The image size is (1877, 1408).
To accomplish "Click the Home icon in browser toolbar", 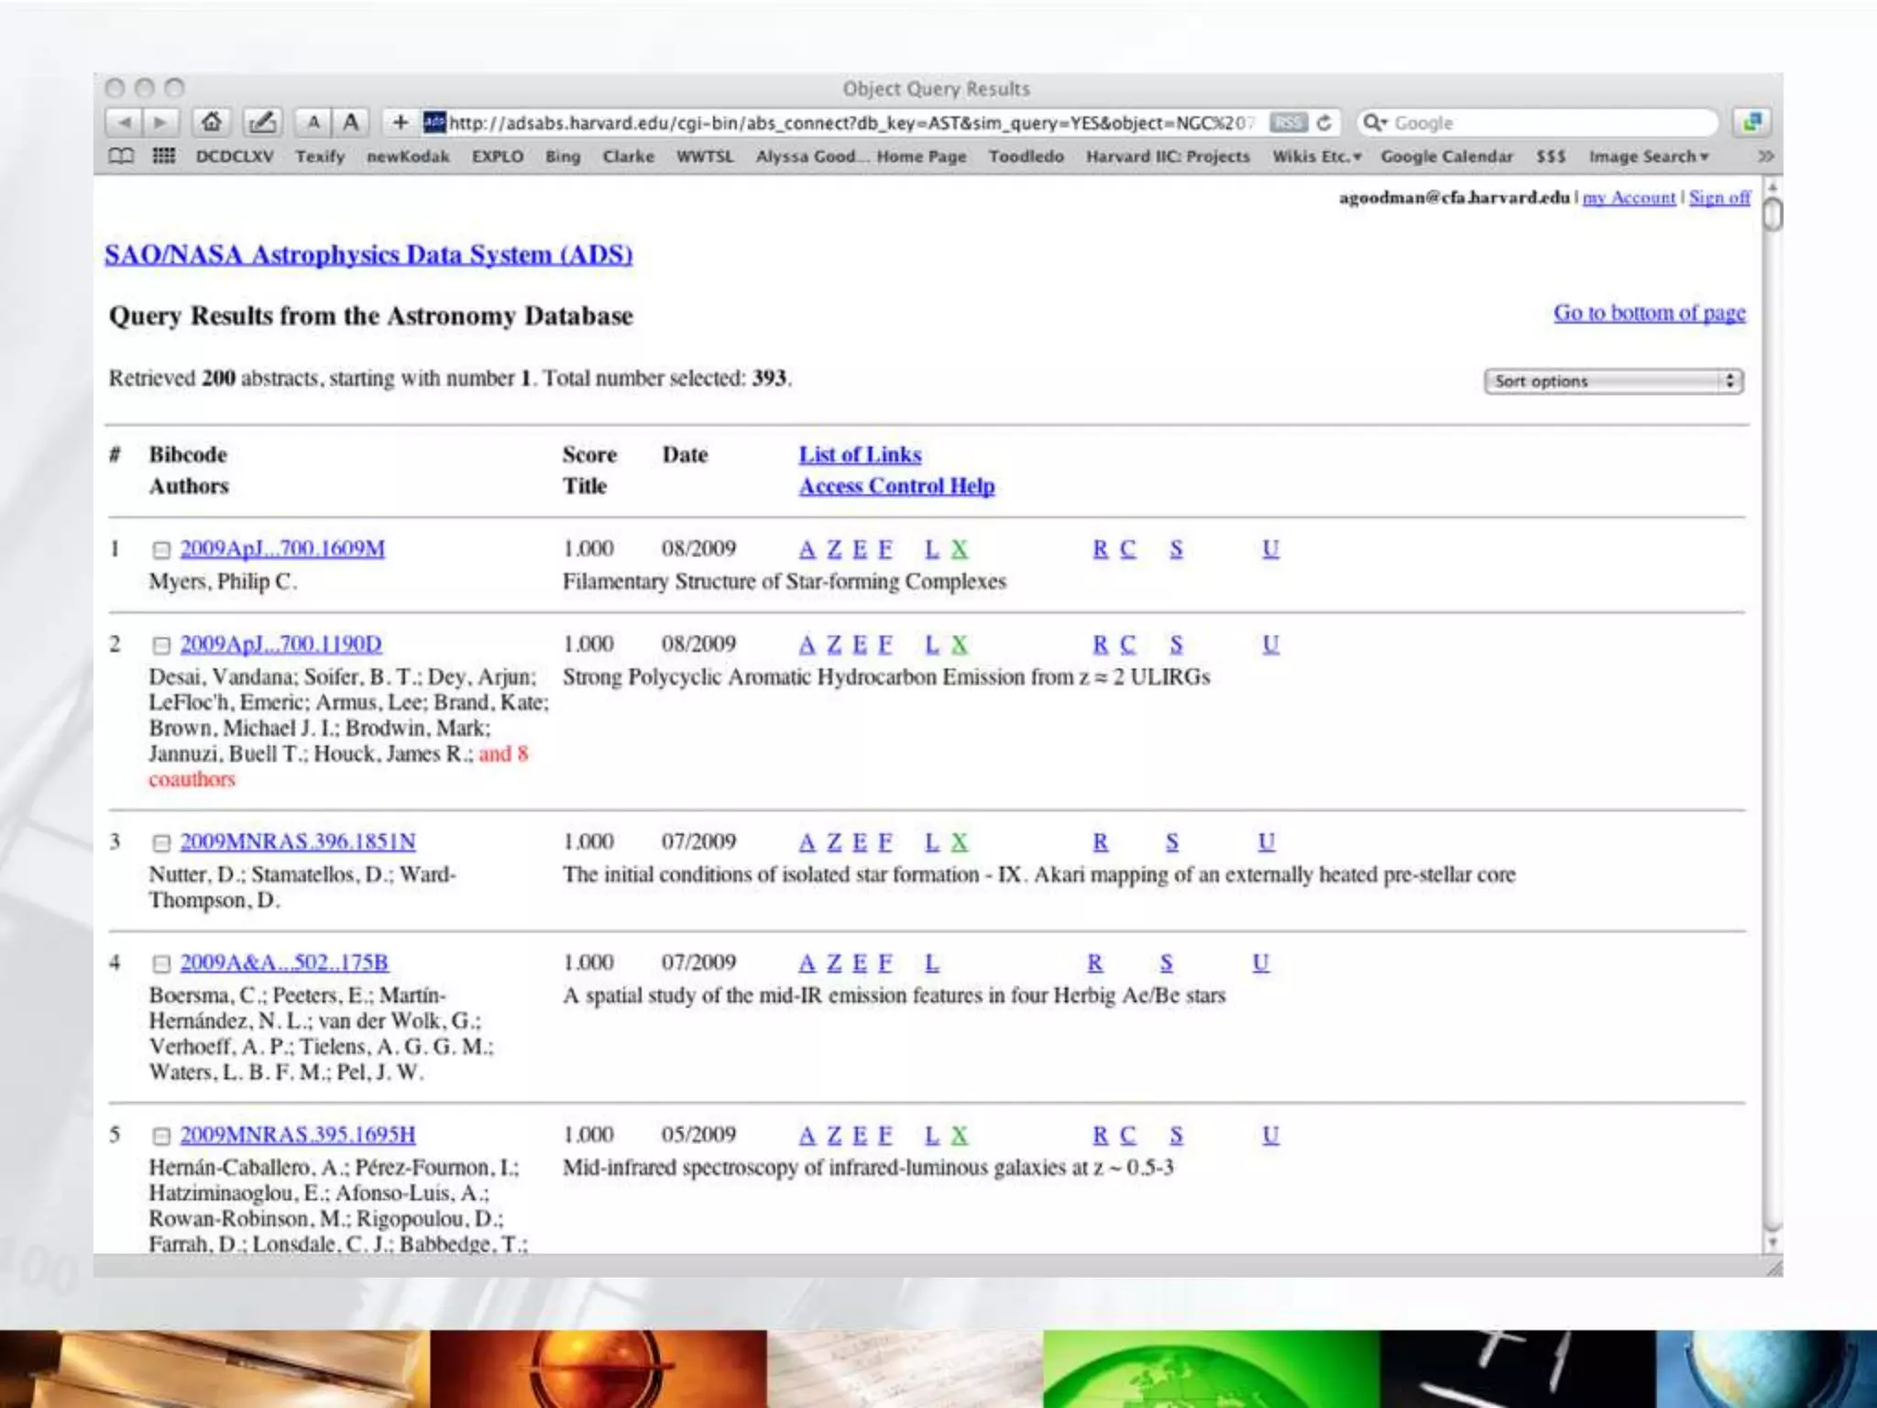I will pos(212,122).
